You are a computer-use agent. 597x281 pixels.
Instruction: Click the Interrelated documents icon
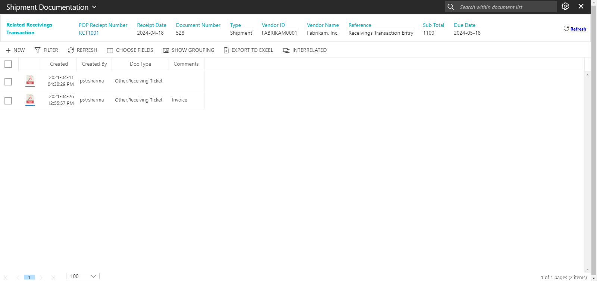tap(286, 50)
